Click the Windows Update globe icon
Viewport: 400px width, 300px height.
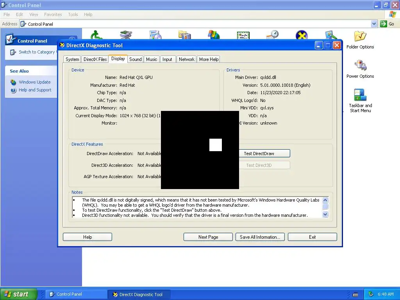[x=13, y=82]
